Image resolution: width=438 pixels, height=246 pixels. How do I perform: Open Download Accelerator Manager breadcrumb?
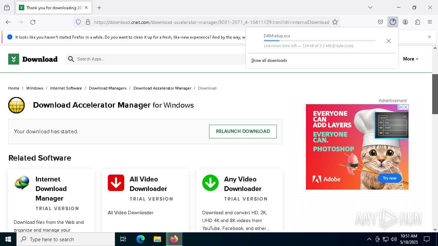point(162,88)
